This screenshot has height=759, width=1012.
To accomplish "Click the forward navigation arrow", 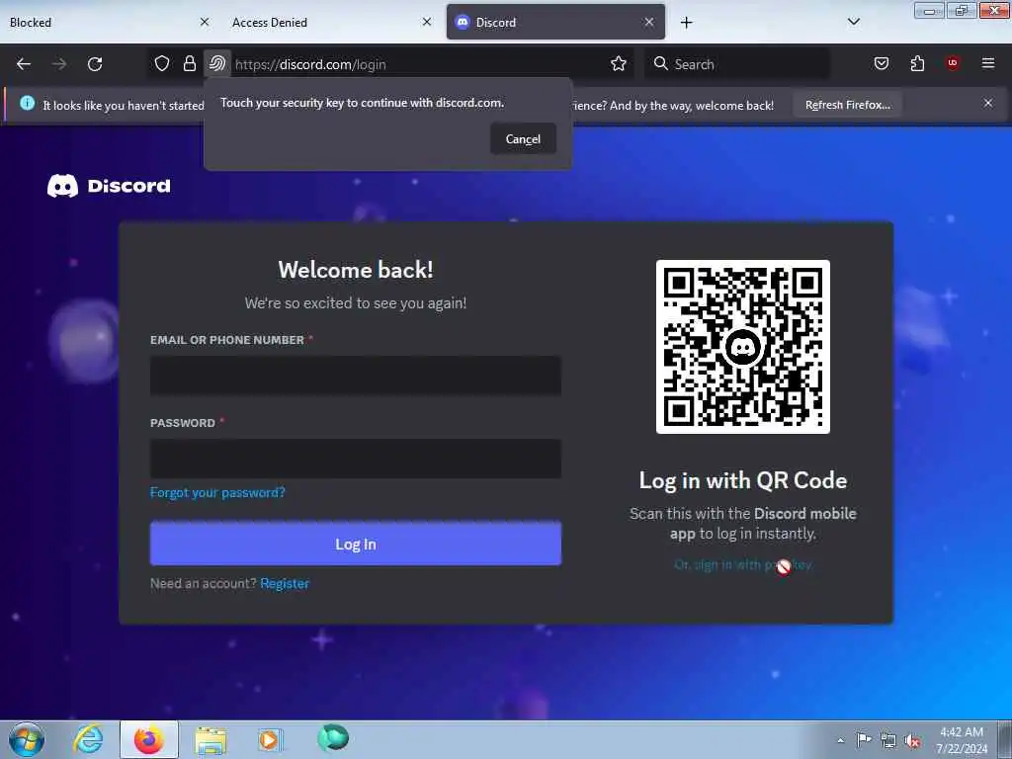I will pyautogui.click(x=58, y=64).
